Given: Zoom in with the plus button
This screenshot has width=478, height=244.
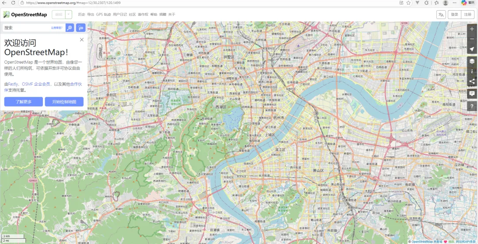Looking at the screenshot, I should coord(472,29).
